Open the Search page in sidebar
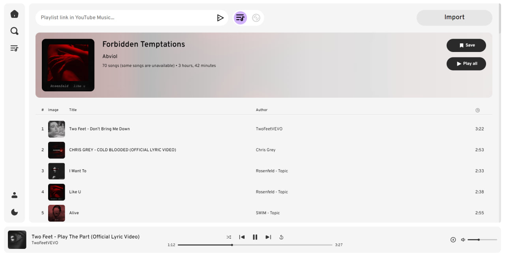This screenshot has height=256, width=505. (15, 31)
